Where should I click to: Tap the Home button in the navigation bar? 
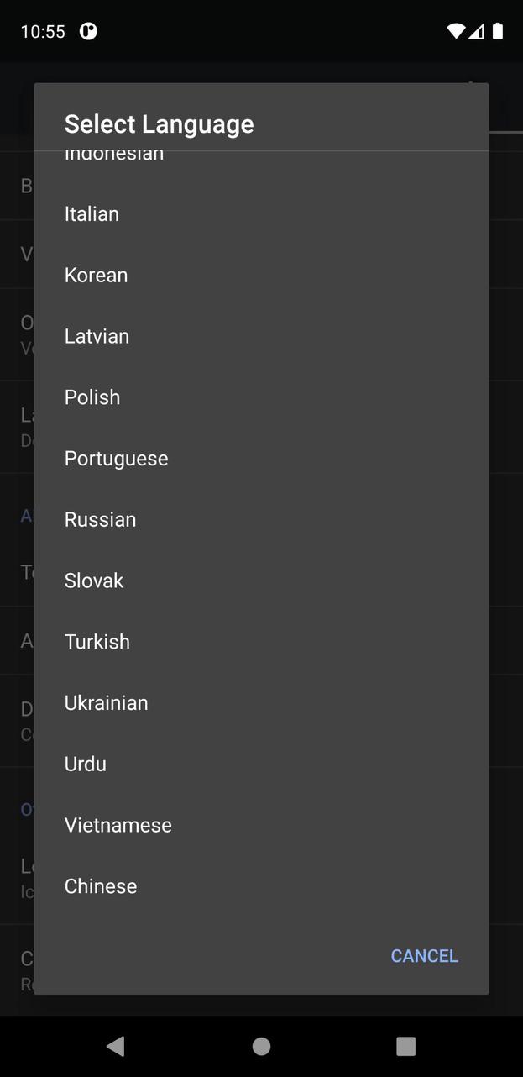(x=261, y=1046)
